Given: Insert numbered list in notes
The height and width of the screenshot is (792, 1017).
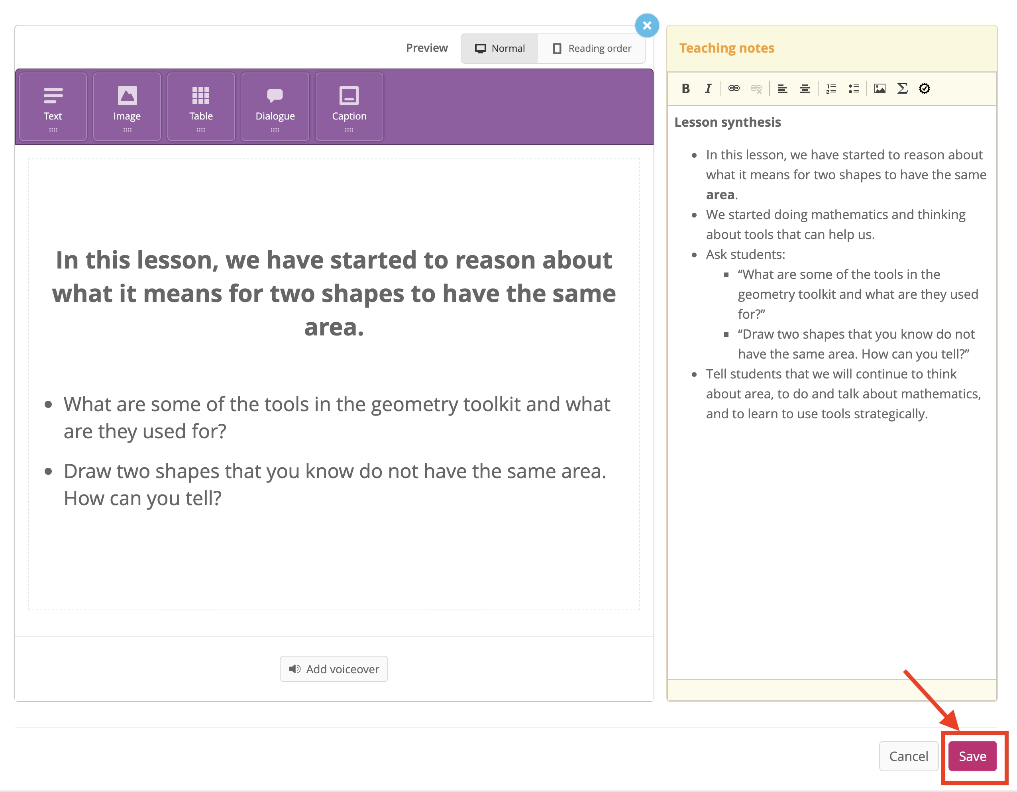Looking at the screenshot, I should click(831, 88).
